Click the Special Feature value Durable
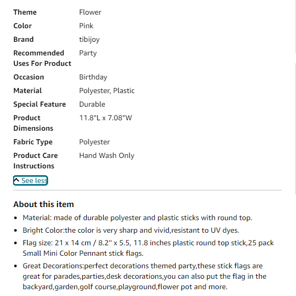 click(92, 105)
